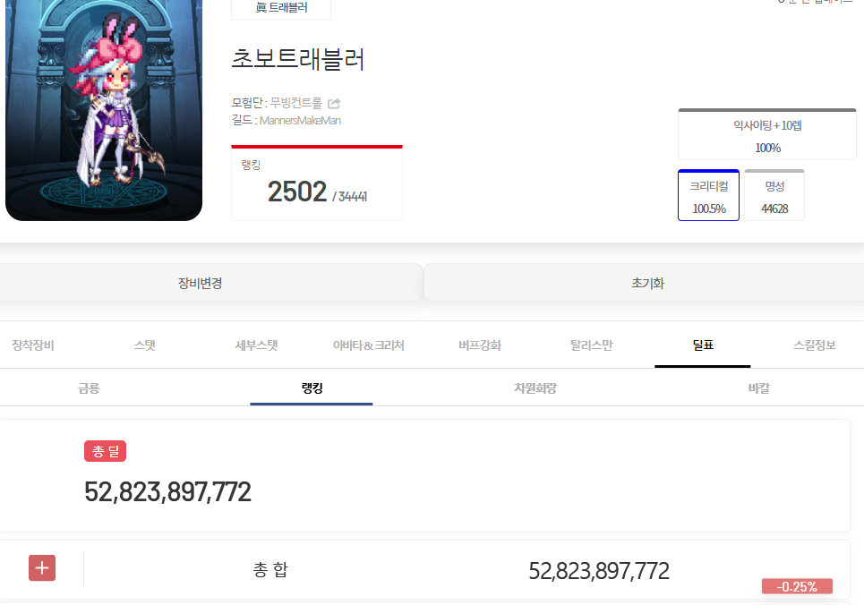864x605 pixels.
Task: Select the 명성 44628 stat box
Action: [774, 195]
